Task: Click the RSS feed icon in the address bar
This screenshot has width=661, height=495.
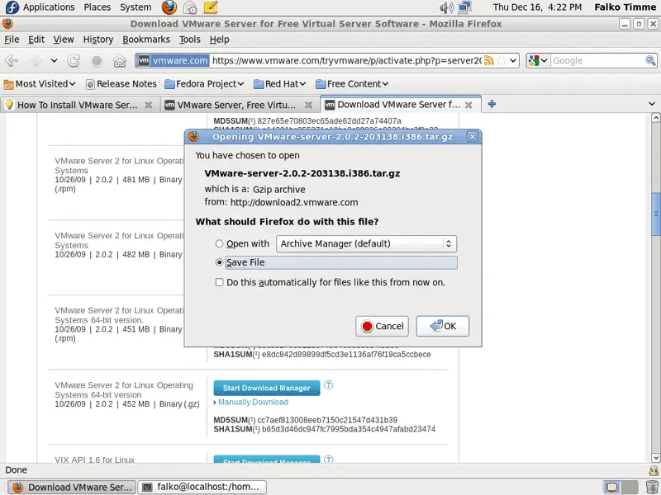Action: (x=489, y=60)
